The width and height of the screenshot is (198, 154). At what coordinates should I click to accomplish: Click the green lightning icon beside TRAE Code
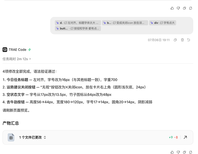[x=30, y=50]
